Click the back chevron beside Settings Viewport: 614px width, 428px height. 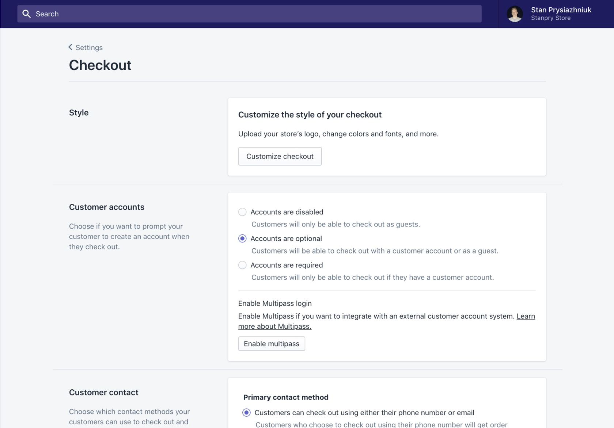tap(71, 47)
